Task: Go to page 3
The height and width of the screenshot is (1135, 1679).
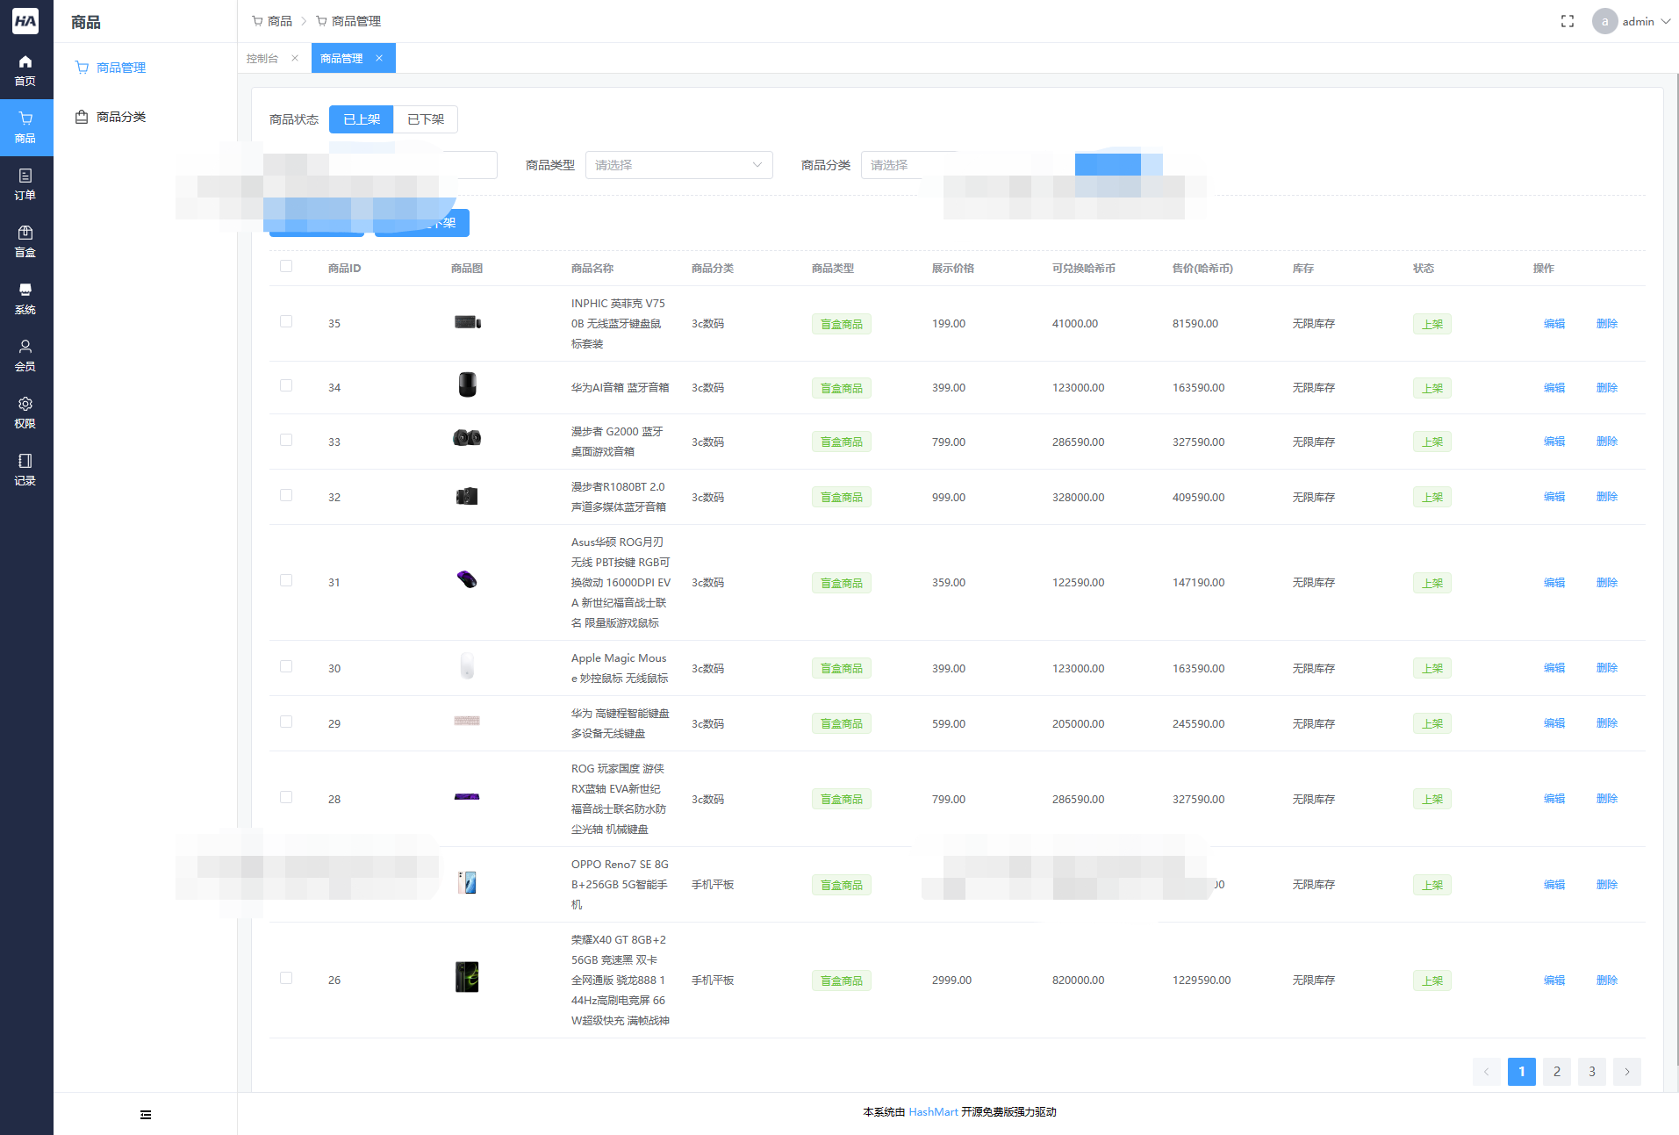Action: coord(1592,1072)
